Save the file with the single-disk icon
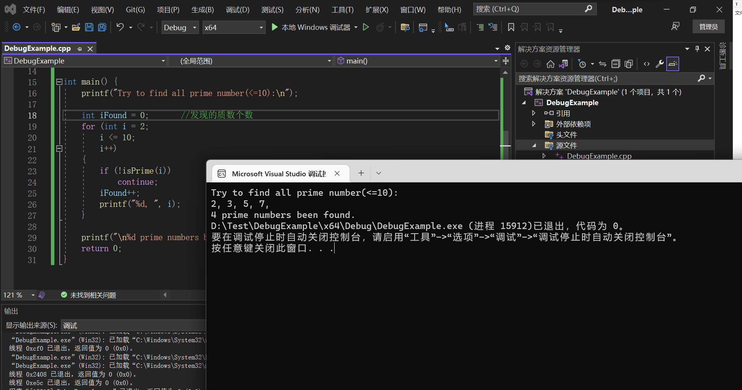 (89, 27)
